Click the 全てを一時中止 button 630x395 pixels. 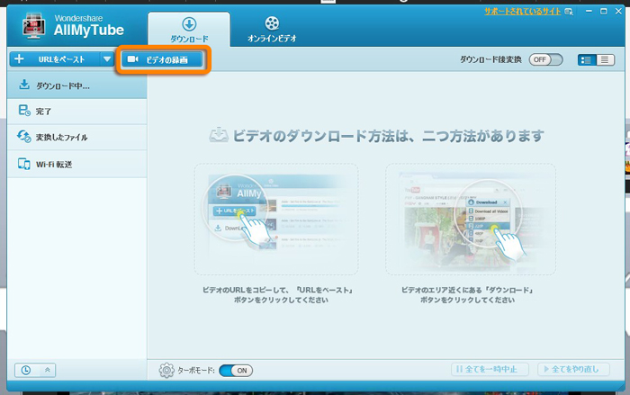click(490, 369)
